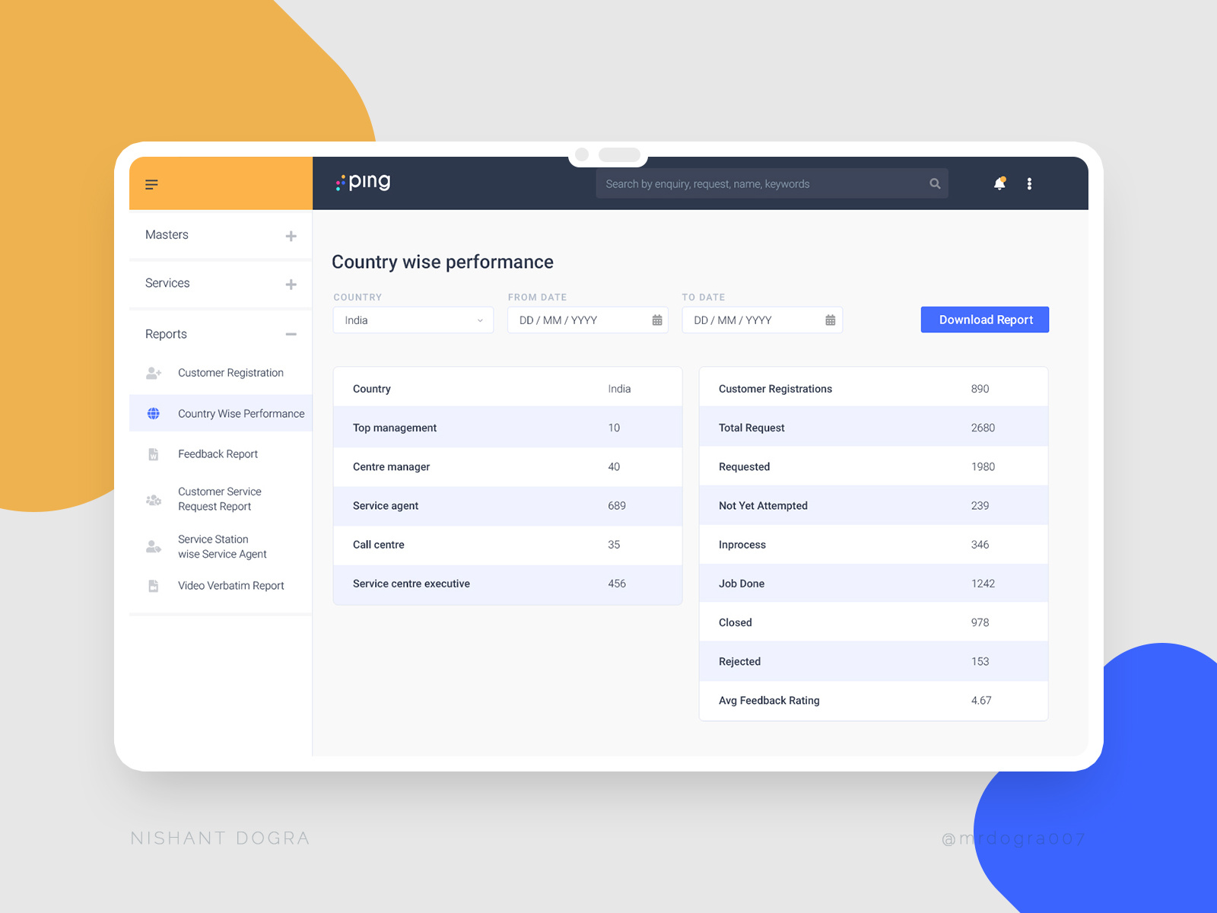1217x913 pixels.
Task: Open notifications via the bell icon
Action: tap(999, 183)
